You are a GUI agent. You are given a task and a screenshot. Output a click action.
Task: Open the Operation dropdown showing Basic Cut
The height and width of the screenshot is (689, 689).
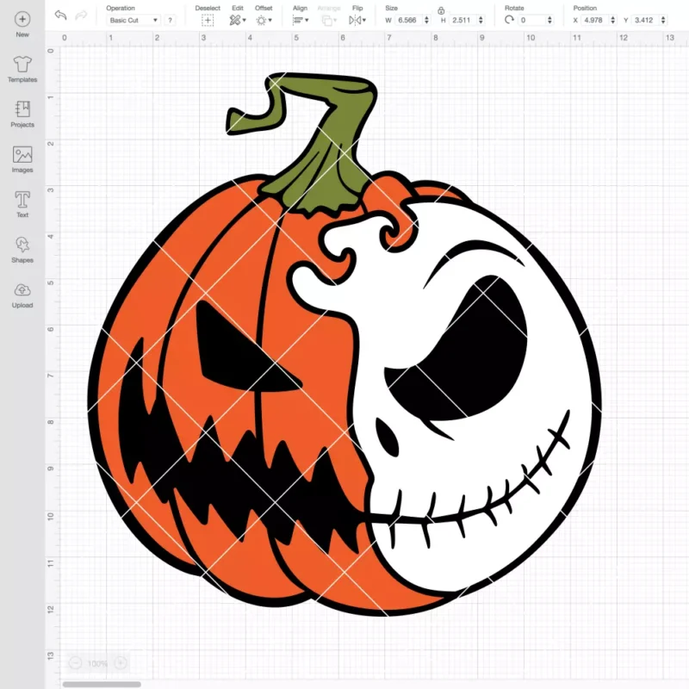coord(133,20)
